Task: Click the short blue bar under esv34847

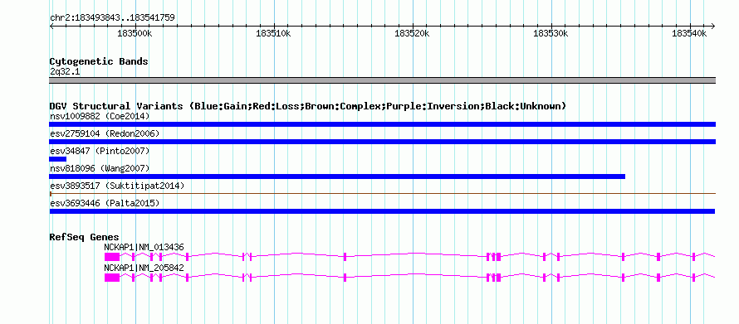Action: (x=57, y=159)
